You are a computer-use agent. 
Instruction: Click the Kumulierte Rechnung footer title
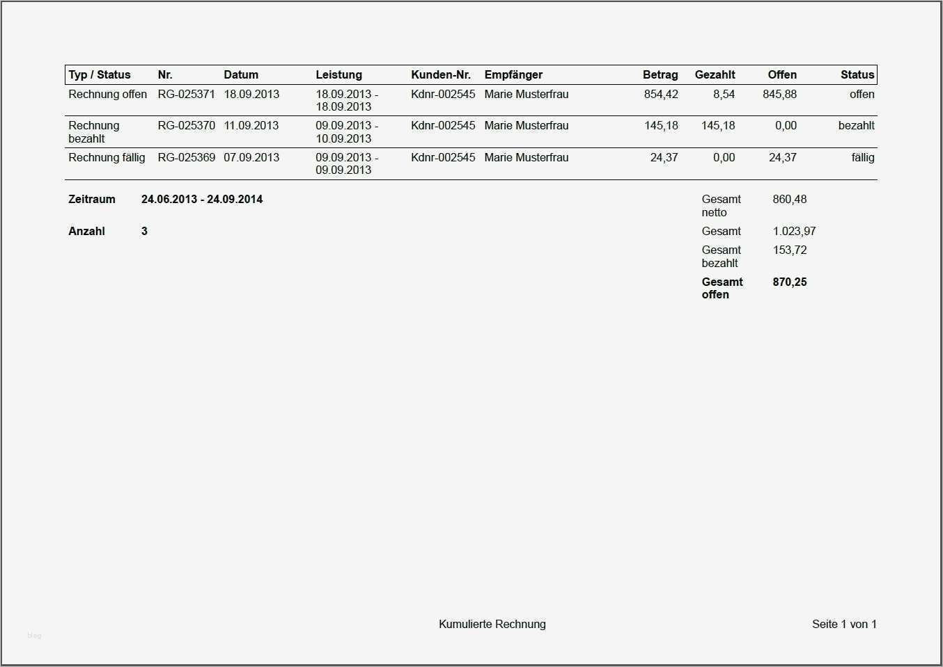coord(492,625)
